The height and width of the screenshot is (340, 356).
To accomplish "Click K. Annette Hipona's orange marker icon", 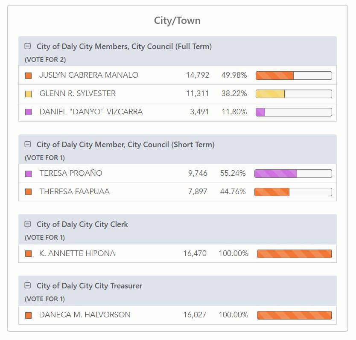I will 29,253.
